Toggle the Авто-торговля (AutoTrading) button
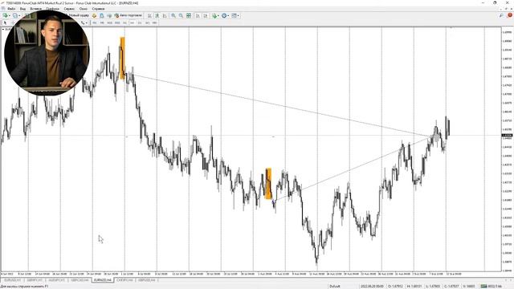The height and width of the screenshot is (289, 514). pyautogui.click(x=128, y=15)
